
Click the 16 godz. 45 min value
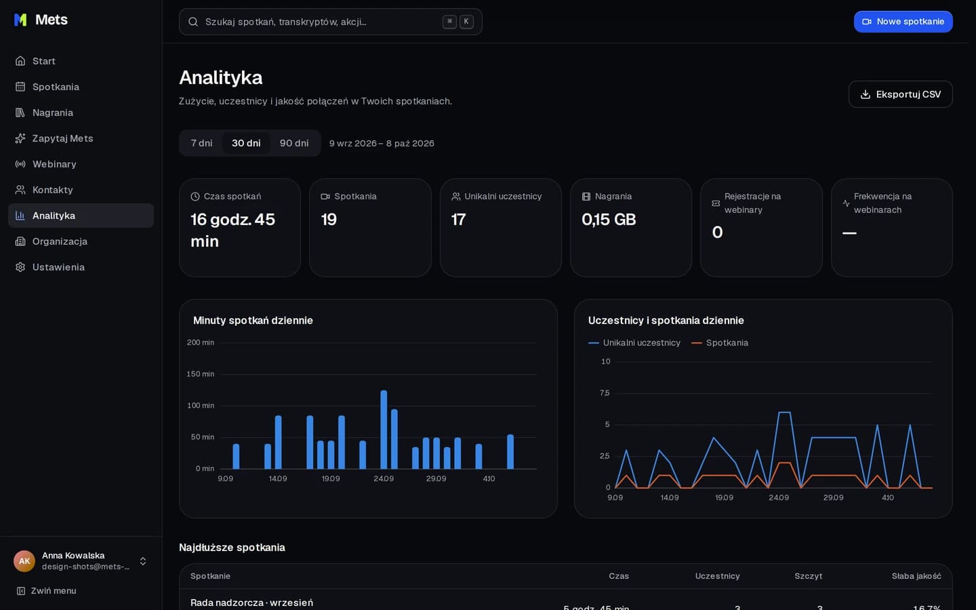tap(232, 230)
